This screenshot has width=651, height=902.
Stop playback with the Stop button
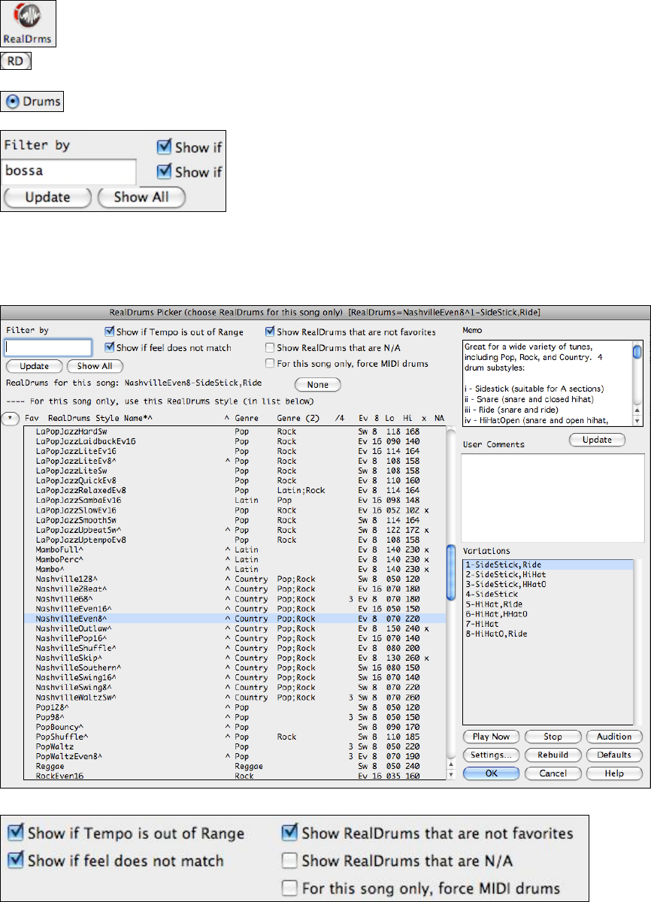coord(553,737)
